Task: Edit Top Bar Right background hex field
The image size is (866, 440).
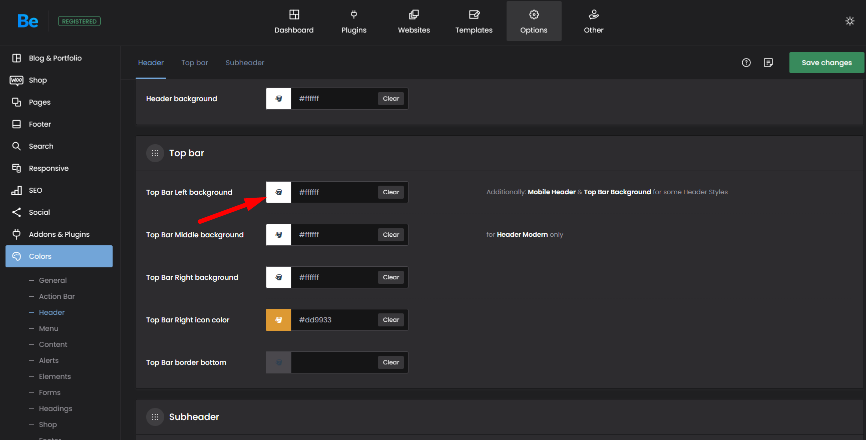Action: click(334, 277)
